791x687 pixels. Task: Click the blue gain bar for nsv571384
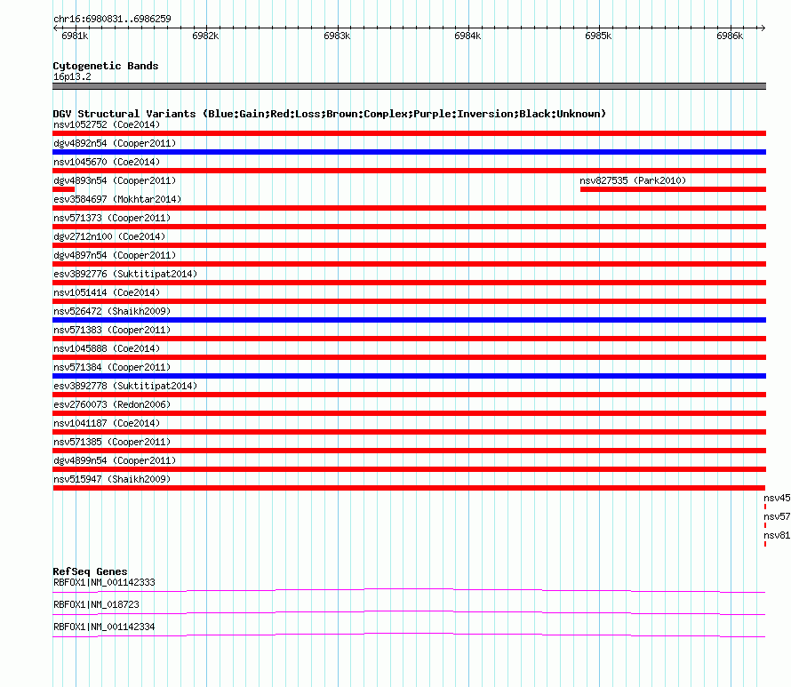tap(409, 376)
